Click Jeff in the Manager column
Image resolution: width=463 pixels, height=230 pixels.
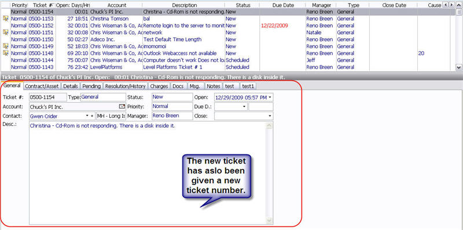tap(311, 60)
